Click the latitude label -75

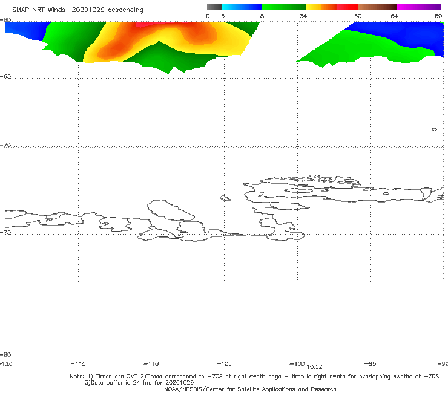pos(5,232)
